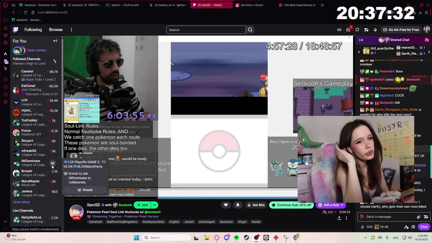Open the Following menu item

[33, 30]
